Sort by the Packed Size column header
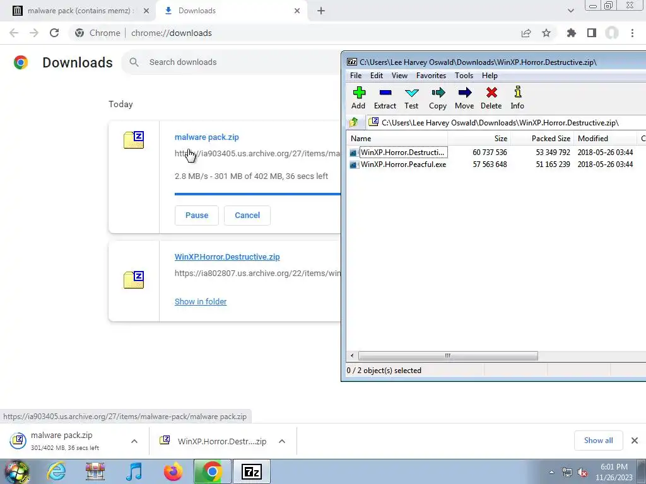The image size is (646, 484). click(x=542, y=138)
